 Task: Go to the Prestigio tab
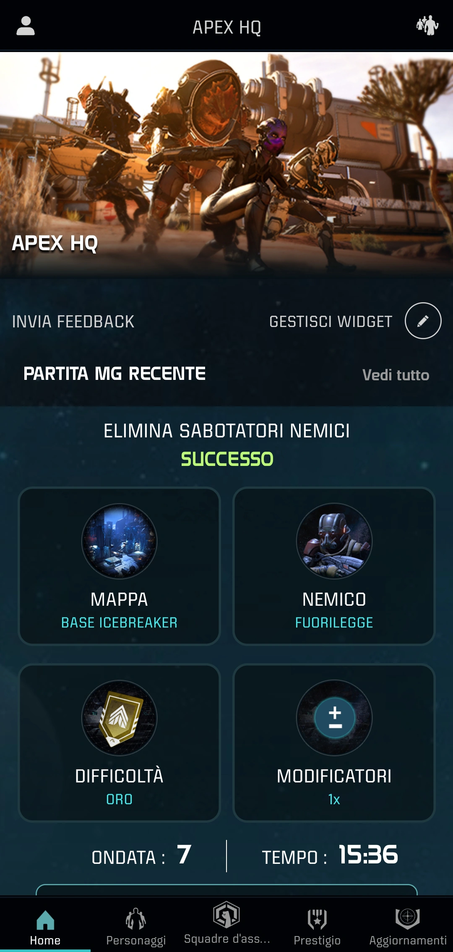317,927
